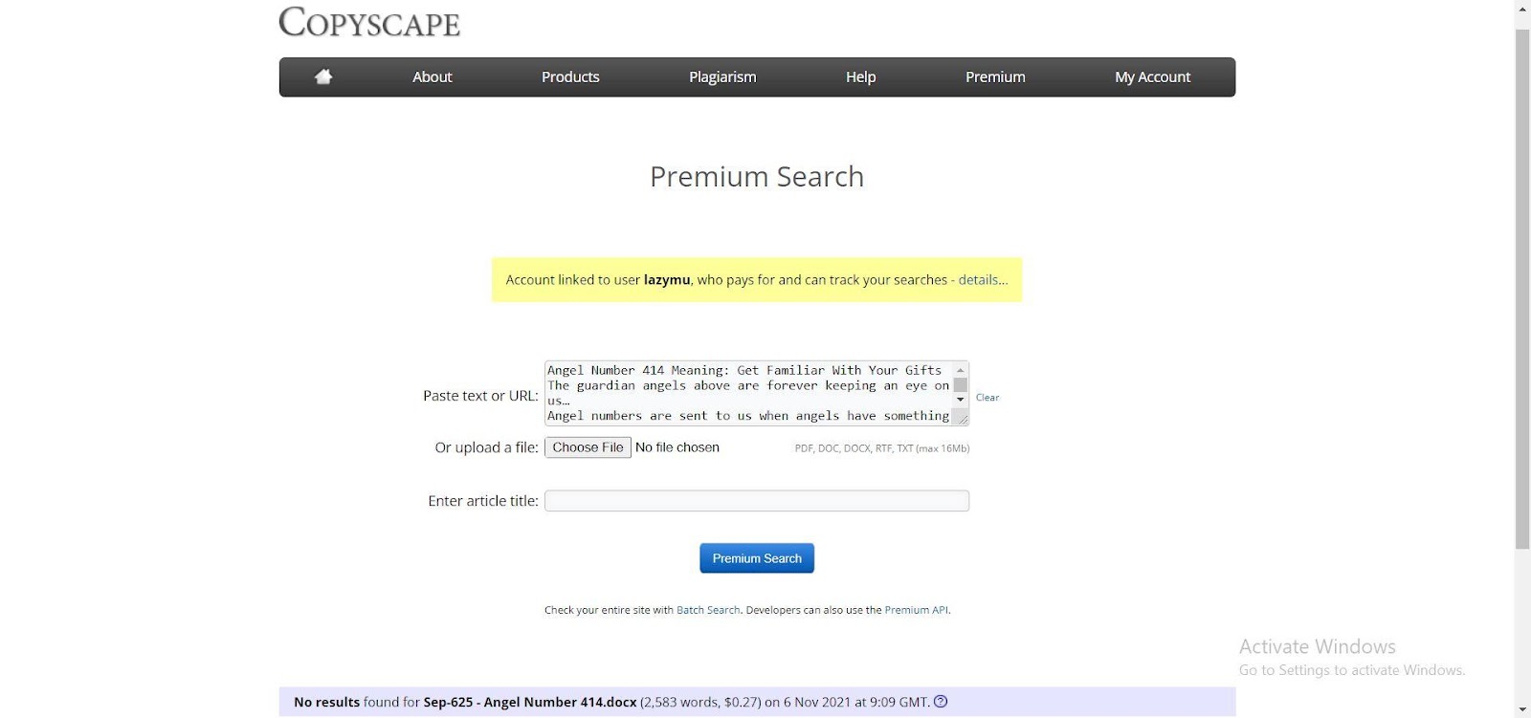Click the bold username 'lazymu'
This screenshot has height=718, width=1531.
[667, 280]
